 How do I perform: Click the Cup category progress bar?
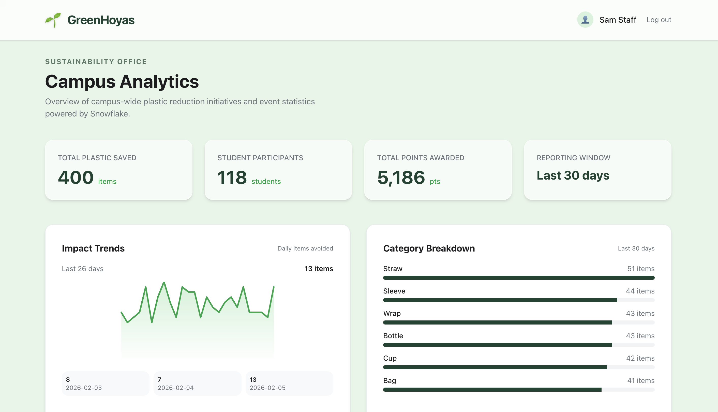pos(519,367)
